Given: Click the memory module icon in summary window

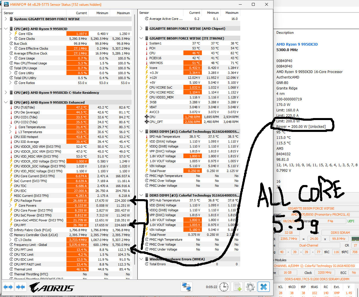Looking at the screenshot, I should (355, 239).
